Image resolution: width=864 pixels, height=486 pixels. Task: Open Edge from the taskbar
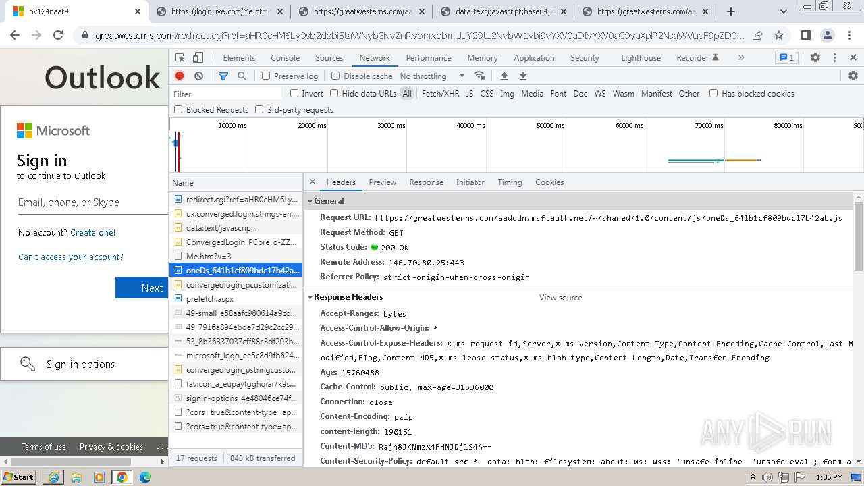tap(145, 477)
